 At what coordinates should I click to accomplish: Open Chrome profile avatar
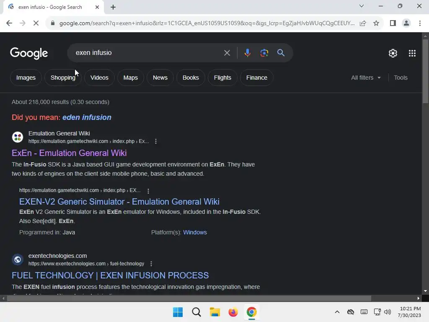406,23
